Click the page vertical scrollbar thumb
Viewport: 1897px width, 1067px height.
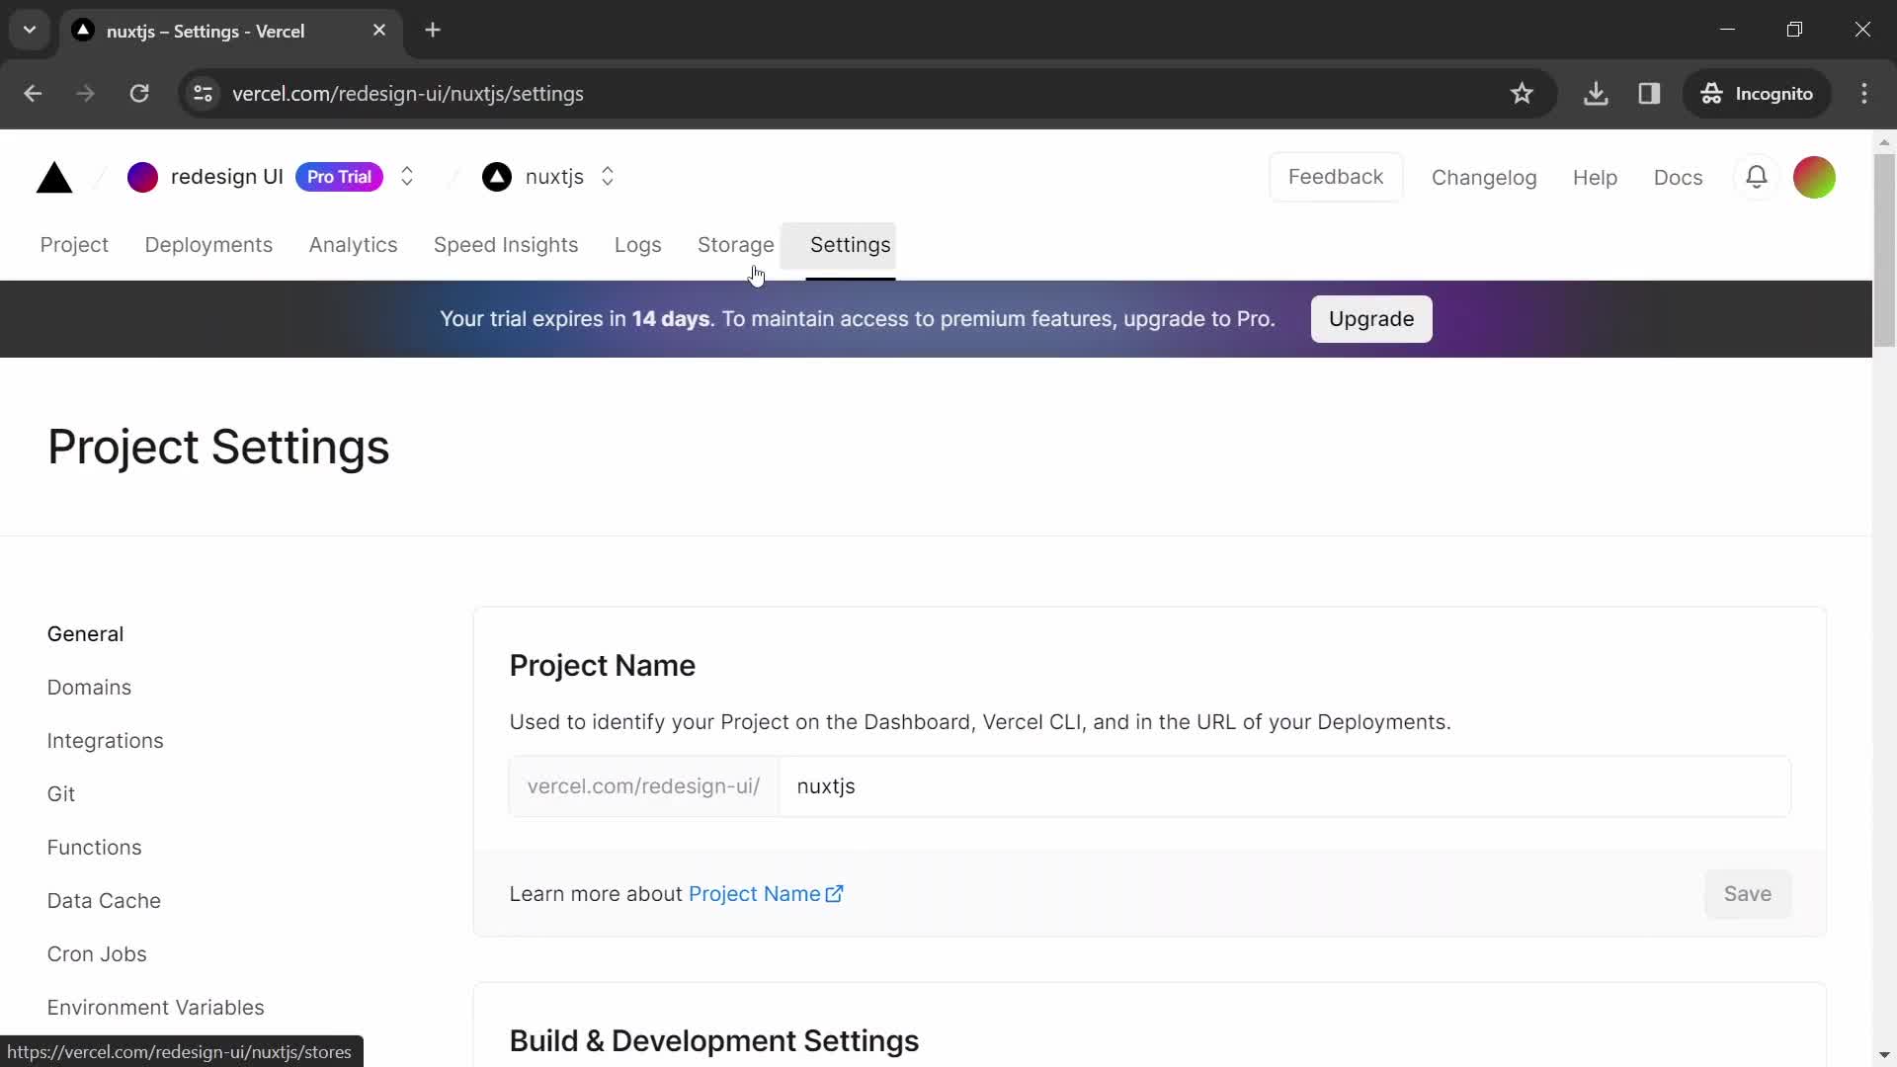(1884, 250)
